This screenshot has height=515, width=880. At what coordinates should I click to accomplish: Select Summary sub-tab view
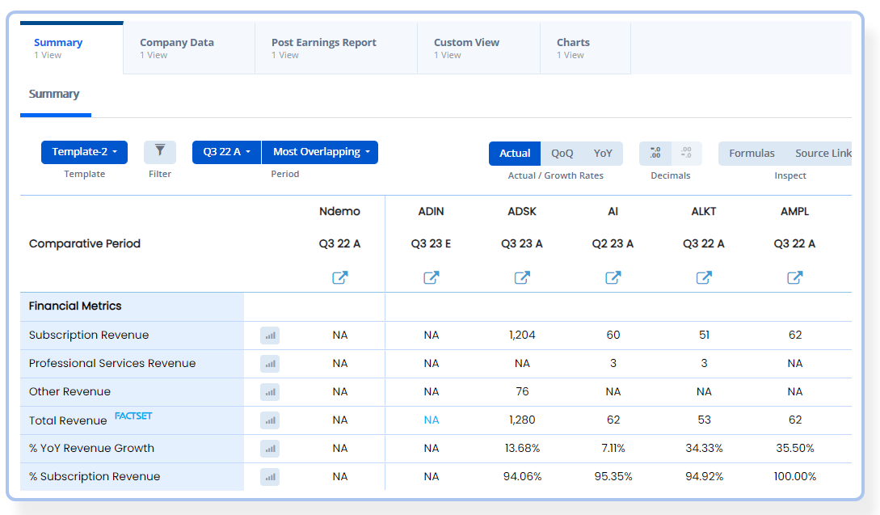pyautogui.click(x=54, y=95)
